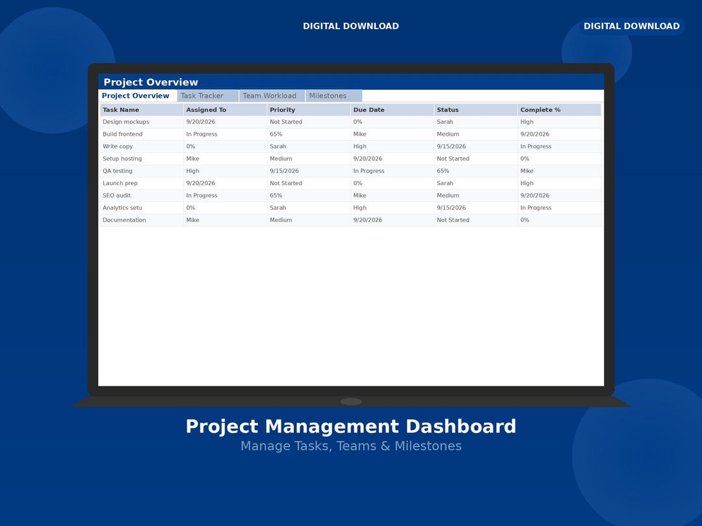Select the Setup hosting task cell
Image resolution: width=702 pixels, height=526 pixels.
142,159
